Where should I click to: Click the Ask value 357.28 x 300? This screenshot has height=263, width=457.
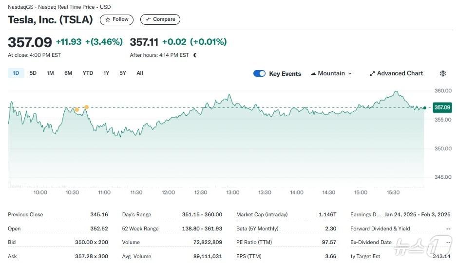[92, 256]
